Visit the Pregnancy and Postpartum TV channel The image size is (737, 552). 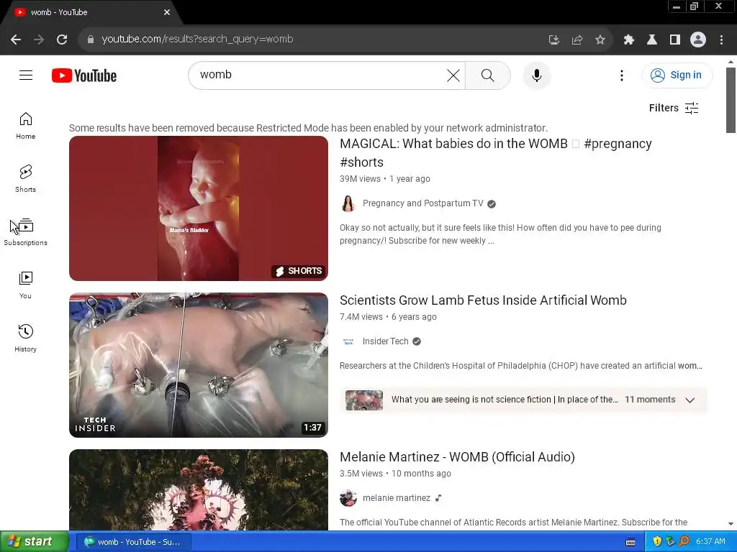tap(422, 203)
